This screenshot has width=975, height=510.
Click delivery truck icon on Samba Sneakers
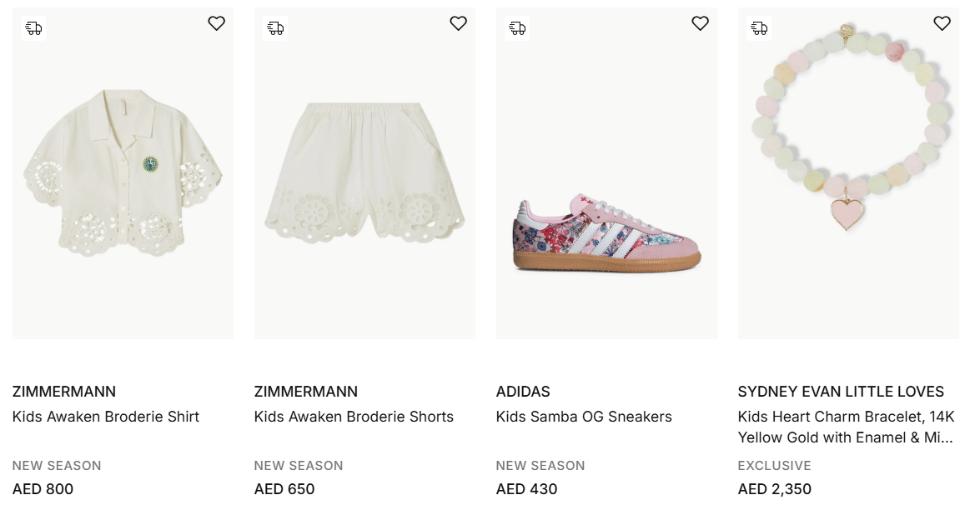pos(517,28)
